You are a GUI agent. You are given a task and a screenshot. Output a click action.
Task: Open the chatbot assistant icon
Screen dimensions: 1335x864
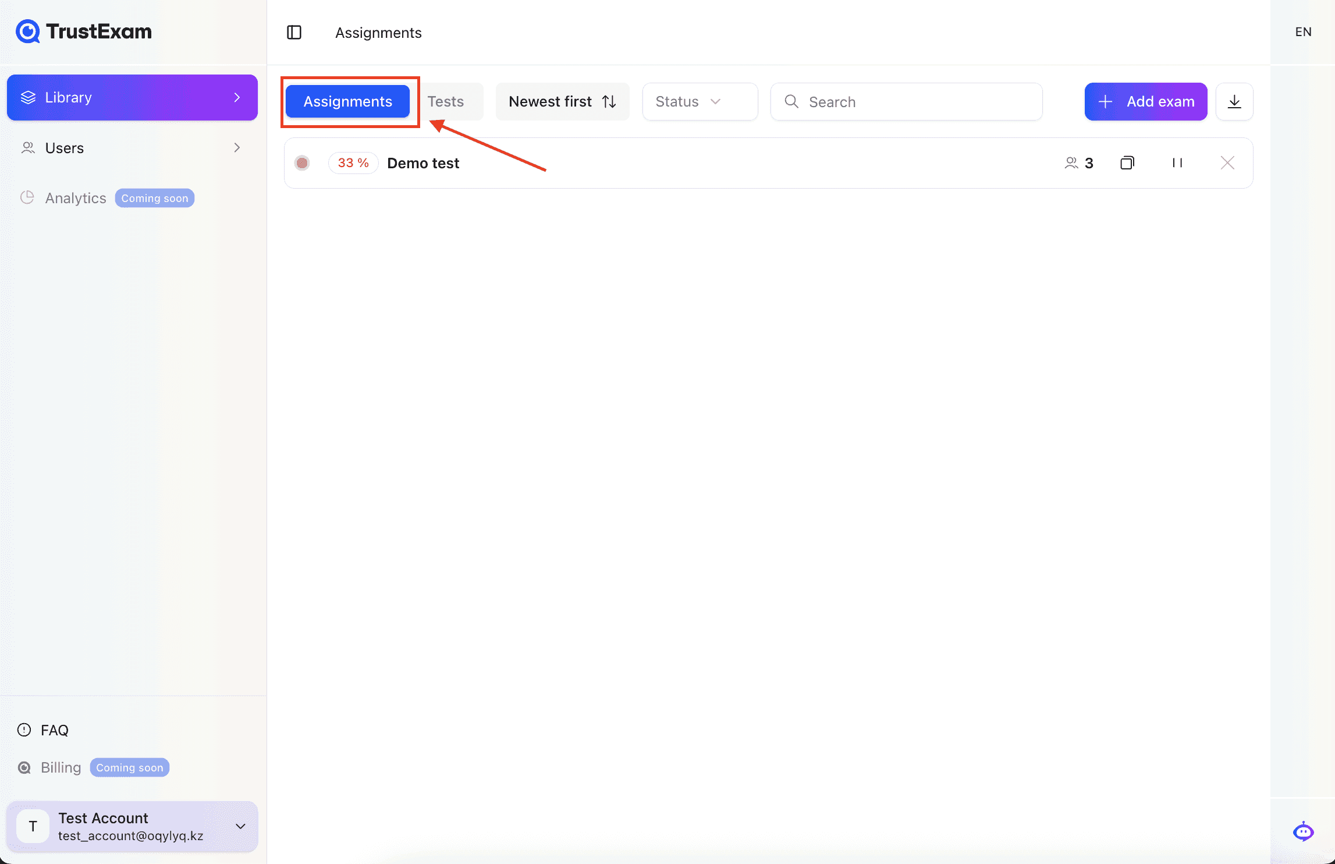[x=1303, y=831]
